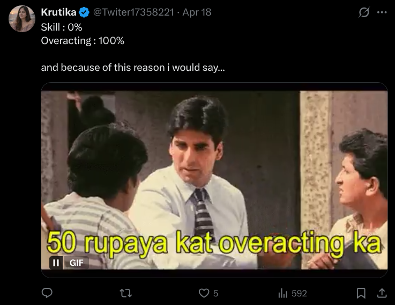Pause the playing GIF
This screenshot has height=305, width=395.
[56, 263]
